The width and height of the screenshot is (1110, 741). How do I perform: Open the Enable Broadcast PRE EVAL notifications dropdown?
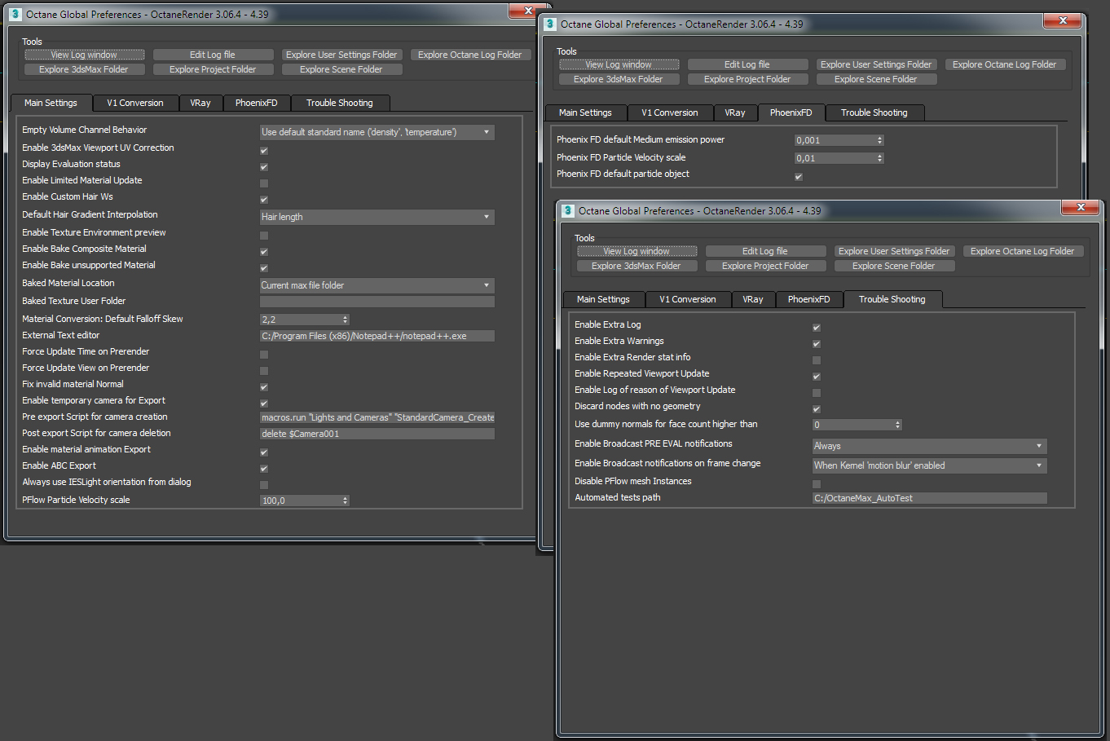pos(929,446)
